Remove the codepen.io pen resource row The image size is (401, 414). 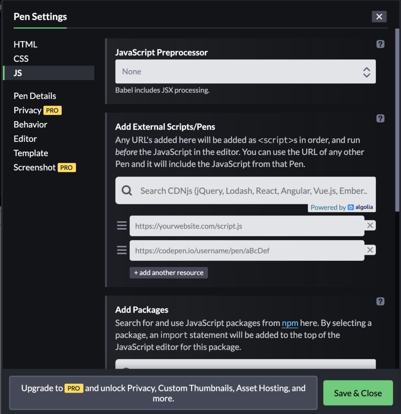pos(370,250)
